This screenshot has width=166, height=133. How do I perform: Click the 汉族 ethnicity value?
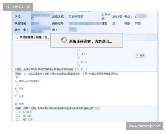[x=138, y=23]
